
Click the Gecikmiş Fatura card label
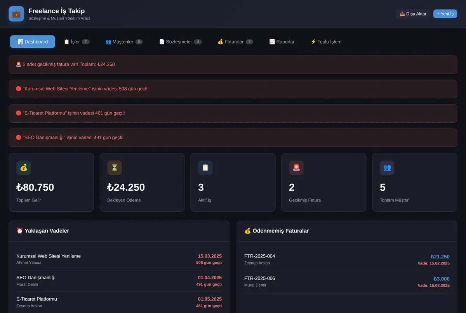[x=305, y=200]
